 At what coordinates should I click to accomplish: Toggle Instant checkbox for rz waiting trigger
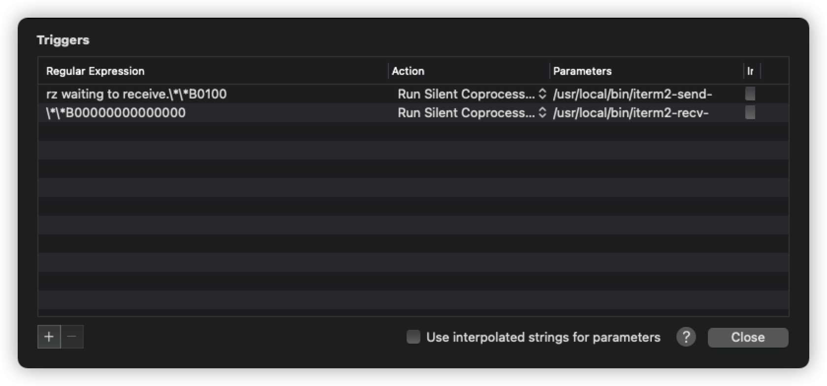tap(750, 94)
